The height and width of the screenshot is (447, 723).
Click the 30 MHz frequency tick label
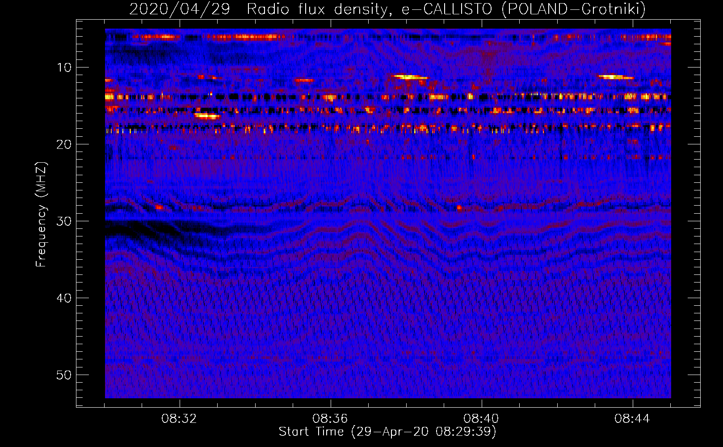(x=64, y=221)
